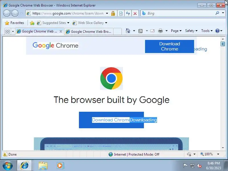Switch to the second Google Chrome Web Bro tab

coord(89,32)
